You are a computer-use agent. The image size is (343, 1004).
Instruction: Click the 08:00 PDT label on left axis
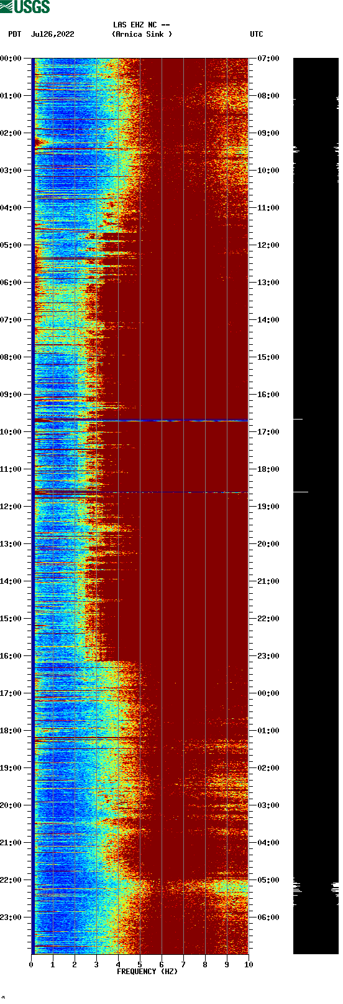coord(11,357)
